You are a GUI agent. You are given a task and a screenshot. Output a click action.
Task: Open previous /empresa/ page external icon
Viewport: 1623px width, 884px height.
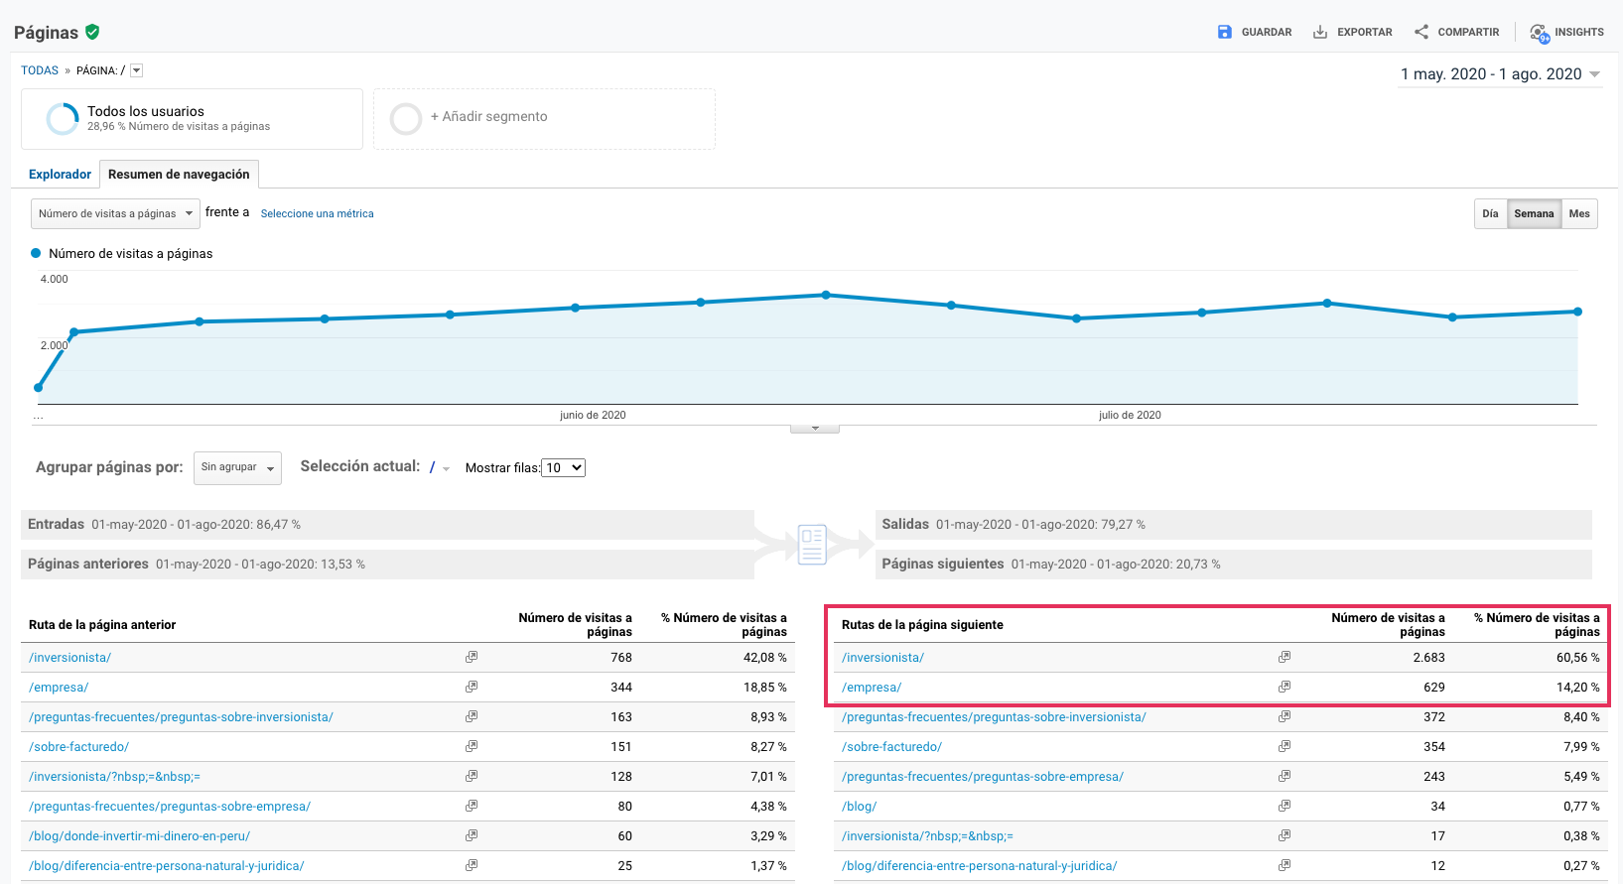tap(472, 687)
